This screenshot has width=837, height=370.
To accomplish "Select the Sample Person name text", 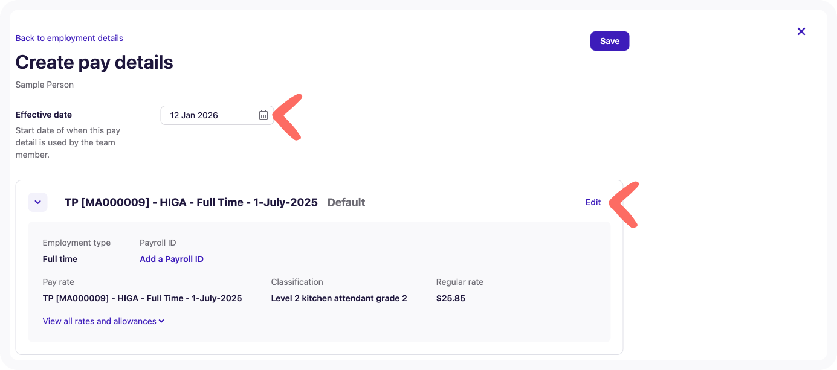I will pyautogui.click(x=45, y=85).
